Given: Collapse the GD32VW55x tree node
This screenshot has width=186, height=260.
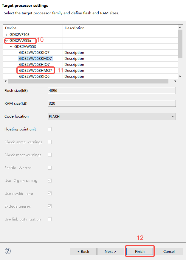Looking at the screenshot, I should click(7, 41).
